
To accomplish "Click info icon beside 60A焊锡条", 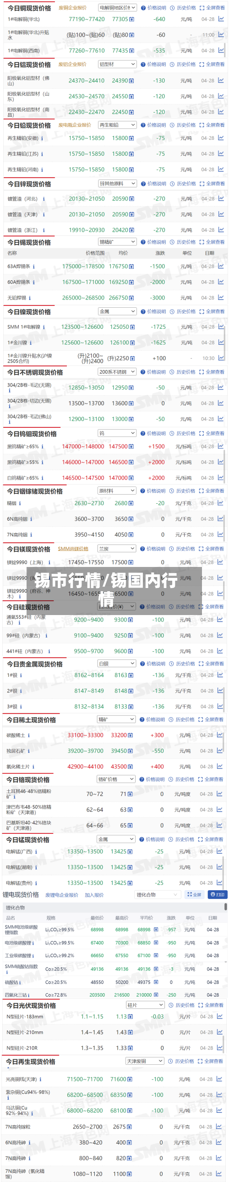I will coord(34,282).
